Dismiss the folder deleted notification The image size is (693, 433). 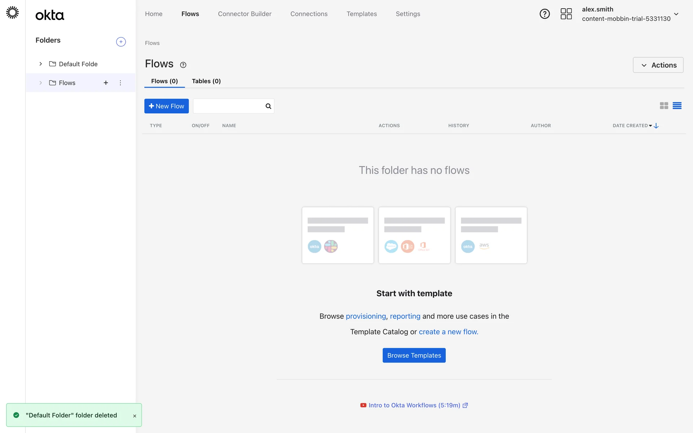pyautogui.click(x=135, y=416)
